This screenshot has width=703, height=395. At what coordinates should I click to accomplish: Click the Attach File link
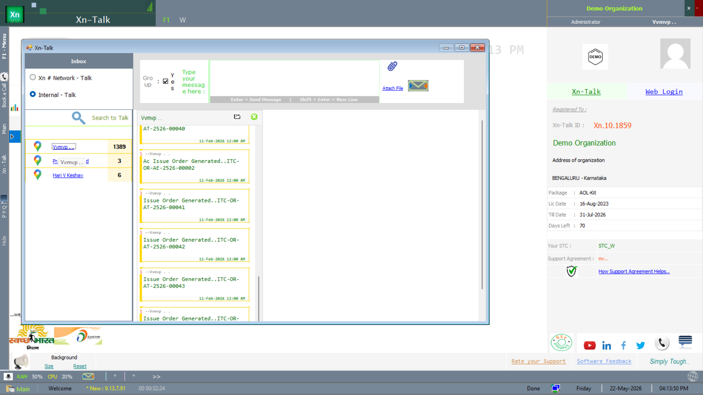tap(393, 88)
